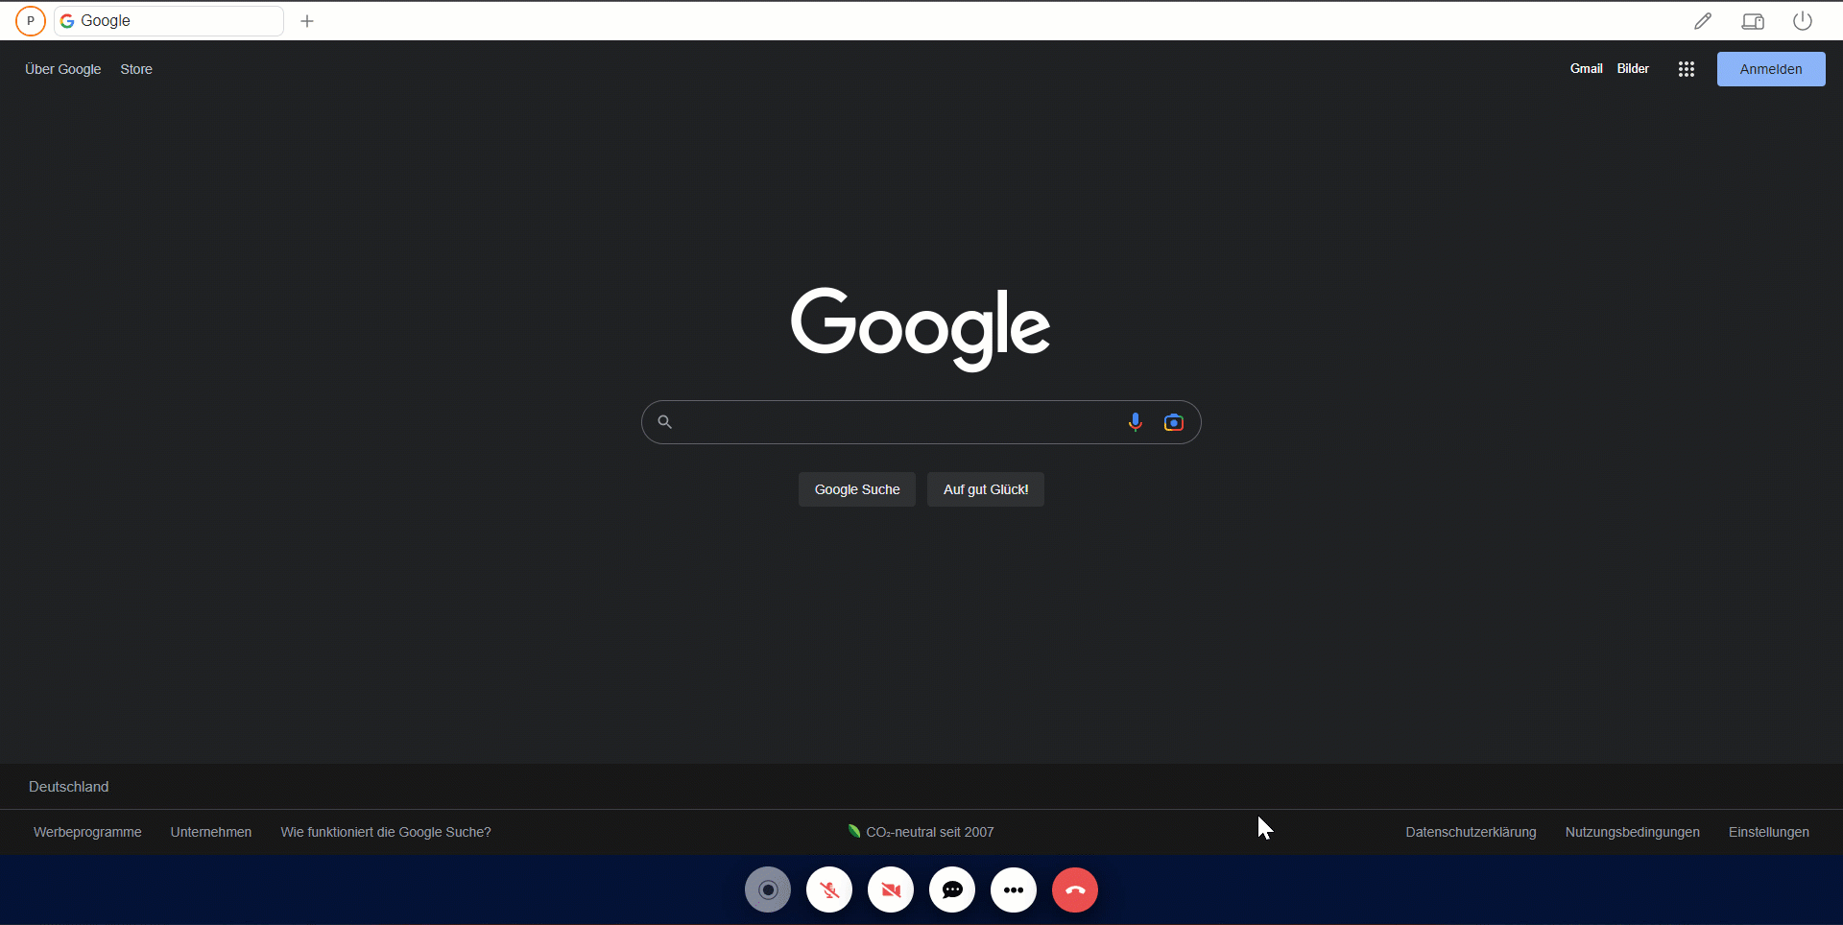
Task: Unmute the microphone in call bar
Action: pos(829,889)
